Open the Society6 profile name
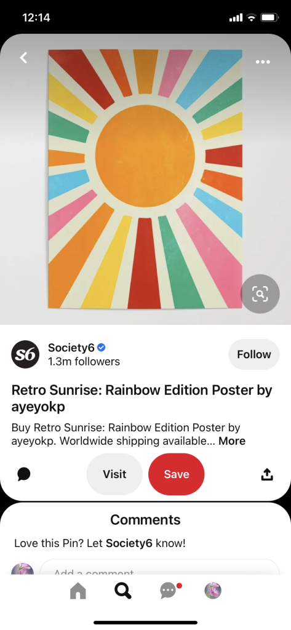291x630 pixels. tap(71, 347)
